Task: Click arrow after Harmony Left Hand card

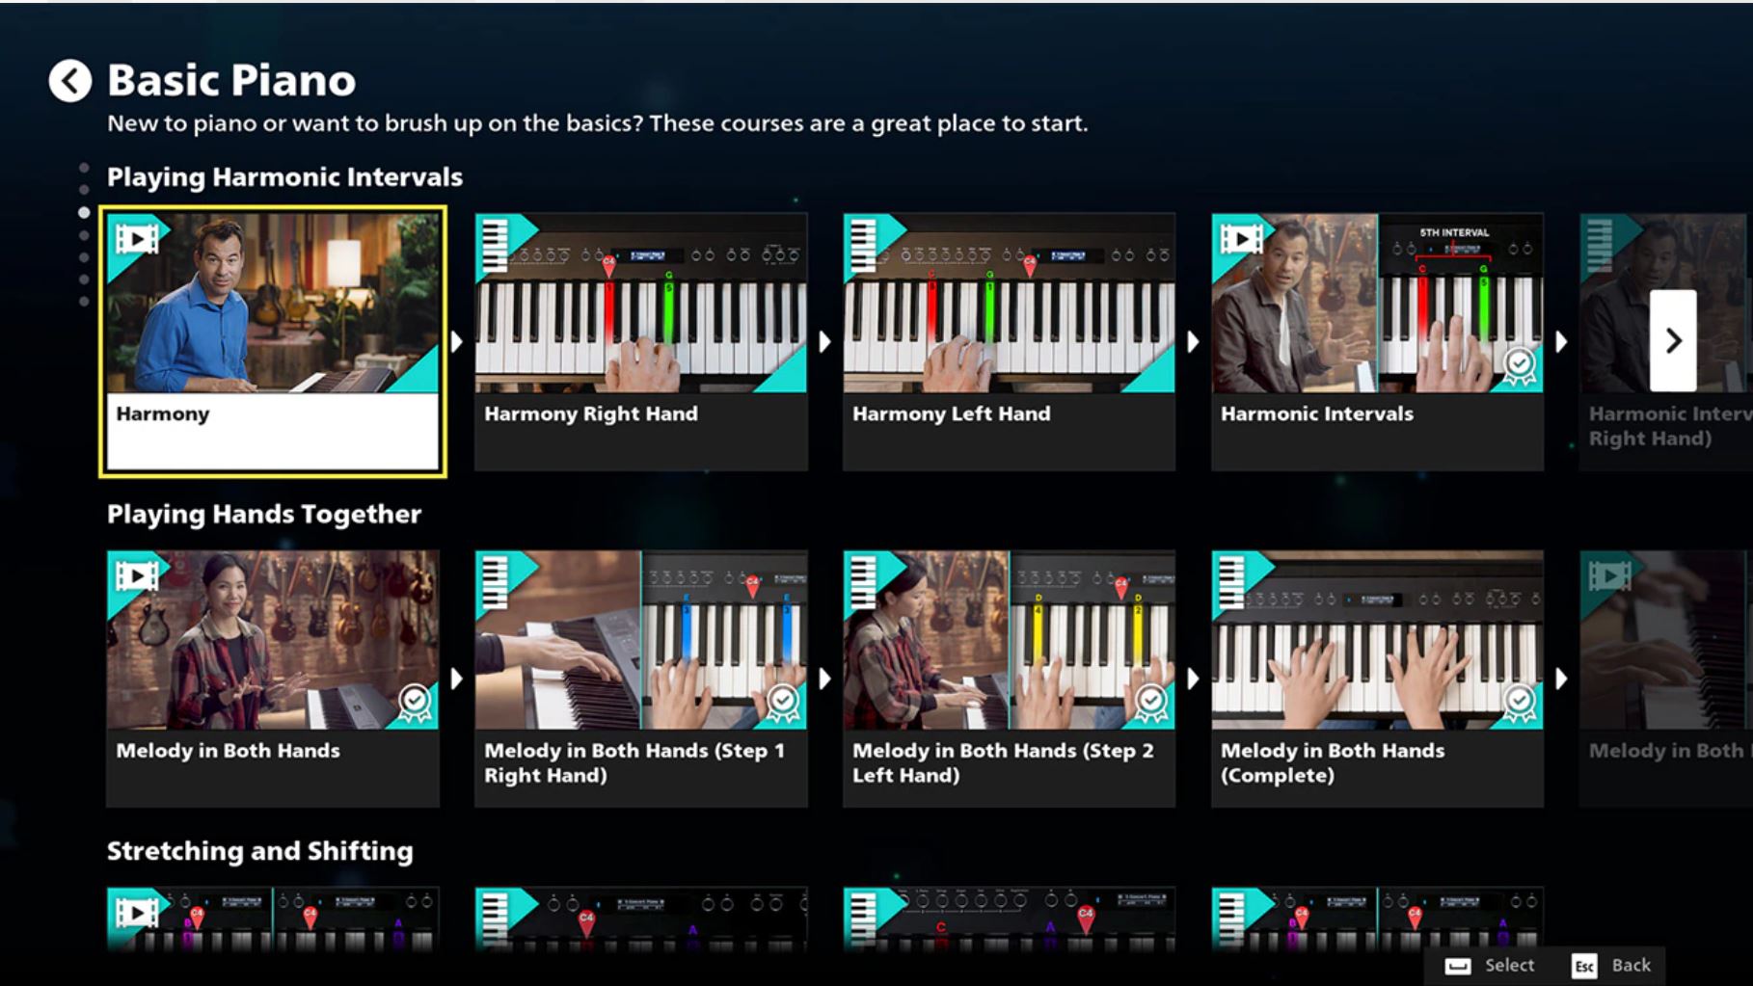Action: (x=1194, y=341)
